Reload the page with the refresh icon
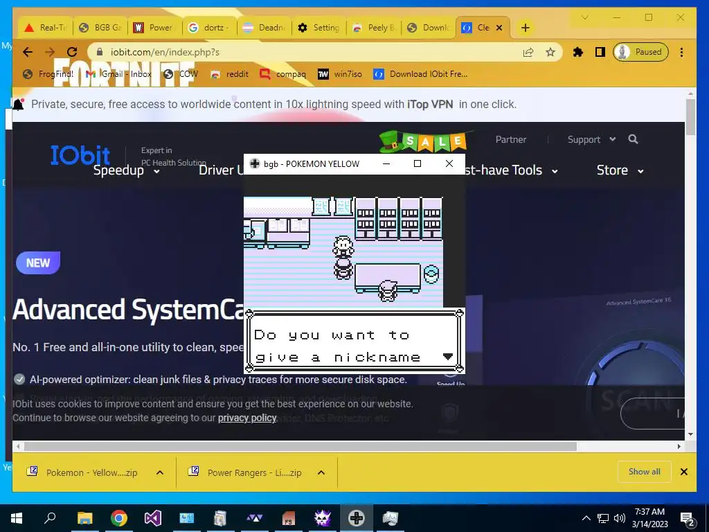This screenshot has height=532, width=709. click(x=72, y=52)
